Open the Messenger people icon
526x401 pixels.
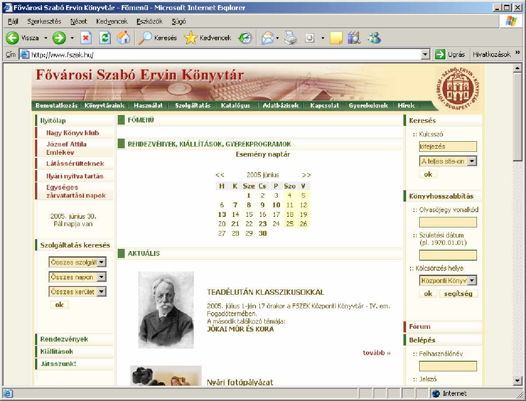click(374, 38)
